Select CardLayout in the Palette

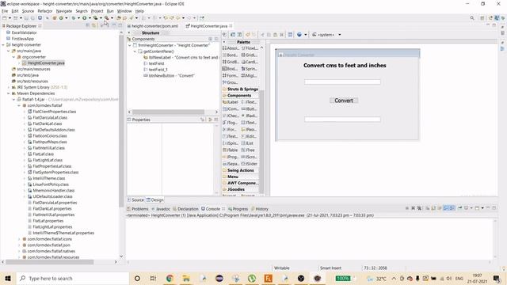click(250, 62)
